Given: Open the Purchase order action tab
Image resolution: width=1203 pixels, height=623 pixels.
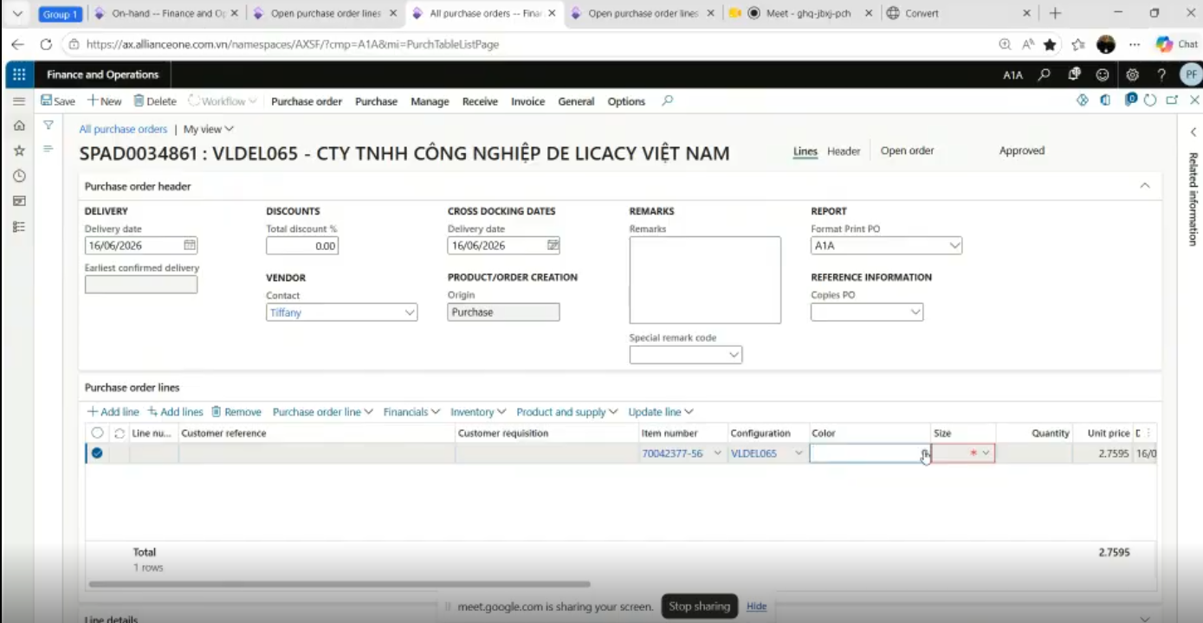Looking at the screenshot, I should click(x=307, y=101).
